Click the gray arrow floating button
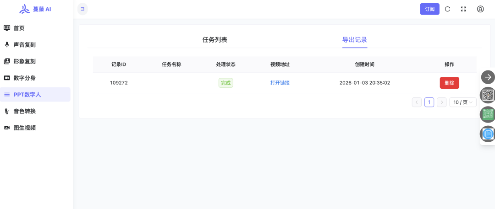This screenshot has width=495, height=209. tap(488, 77)
